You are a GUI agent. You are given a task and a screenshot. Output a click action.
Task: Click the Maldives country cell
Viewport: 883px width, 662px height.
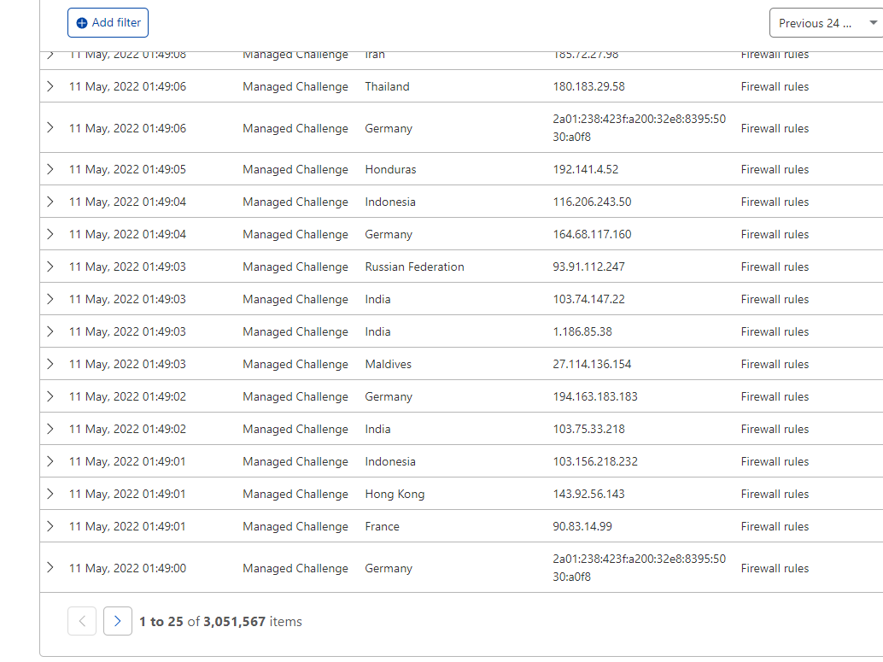[x=388, y=364]
